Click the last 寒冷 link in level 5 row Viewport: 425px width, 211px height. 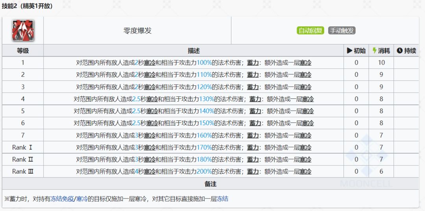(308, 111)
